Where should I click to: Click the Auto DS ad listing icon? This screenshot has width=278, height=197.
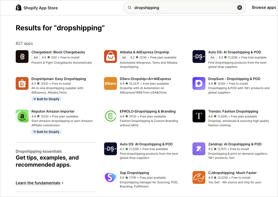coord(199,57)
